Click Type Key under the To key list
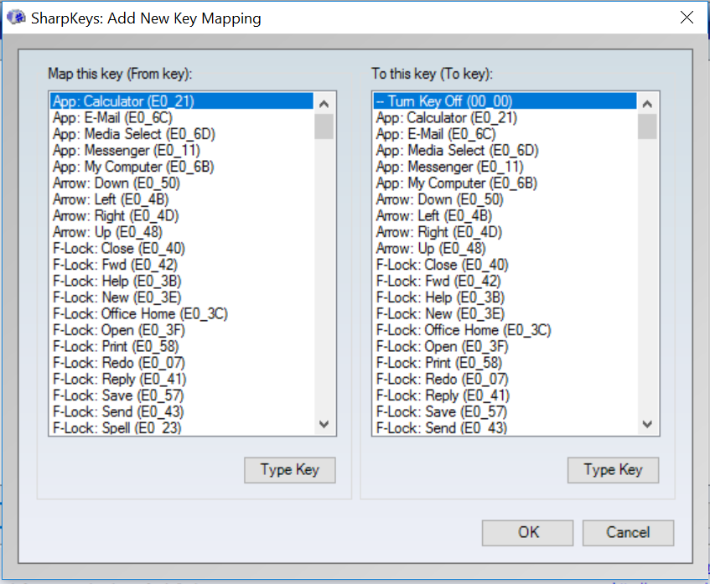The height and width of the screenshot is (584, 710). [x=613, y=470]
